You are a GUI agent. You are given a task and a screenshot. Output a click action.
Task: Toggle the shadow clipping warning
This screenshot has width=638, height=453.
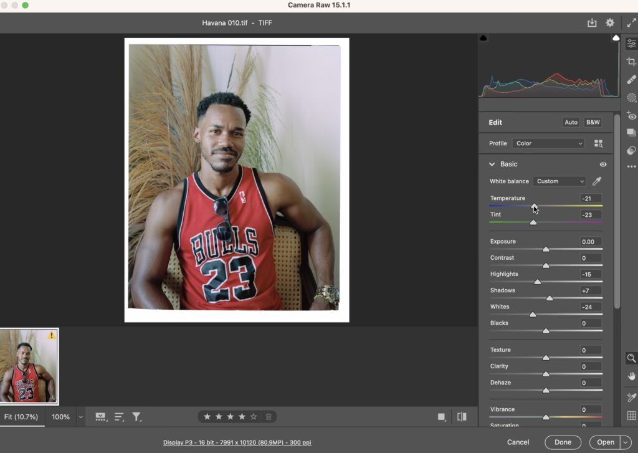pyautogui.click(x=483, y=38)
